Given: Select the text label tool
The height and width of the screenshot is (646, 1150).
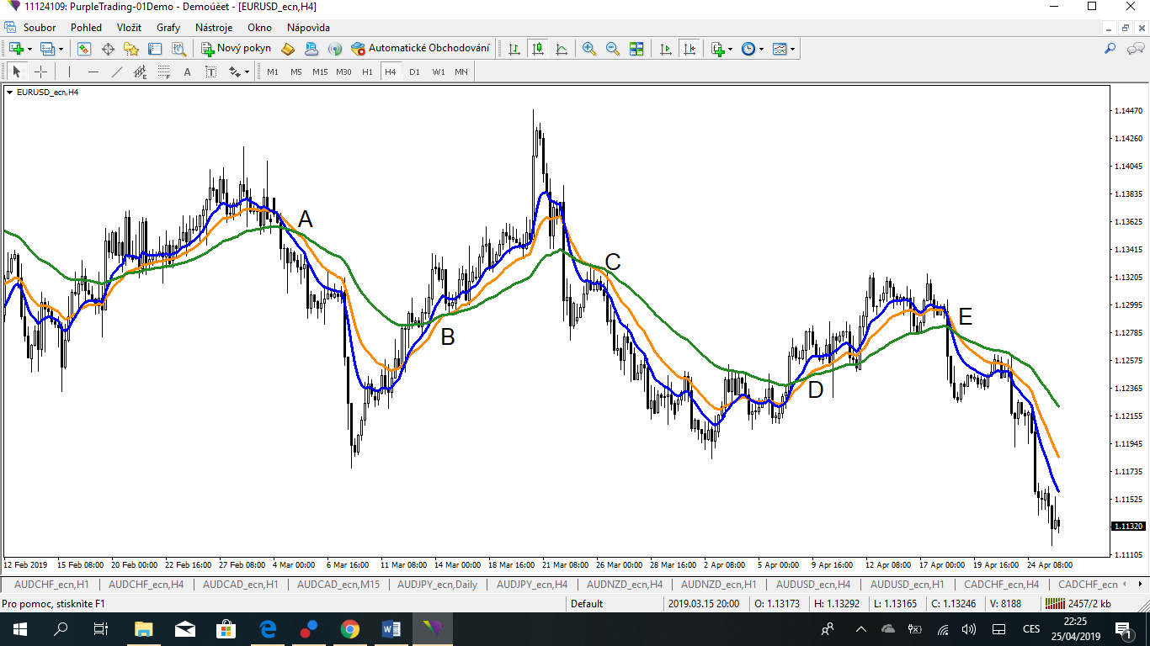Looking at the screenshot, I should click(x=211, y=71).
